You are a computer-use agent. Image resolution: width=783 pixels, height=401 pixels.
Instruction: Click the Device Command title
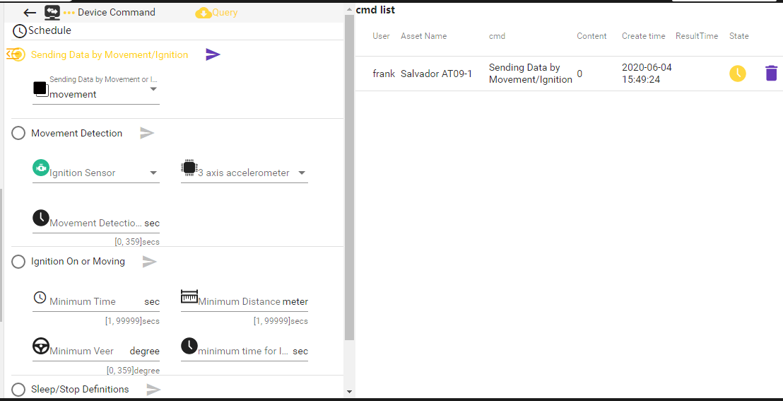coord(117,12)
